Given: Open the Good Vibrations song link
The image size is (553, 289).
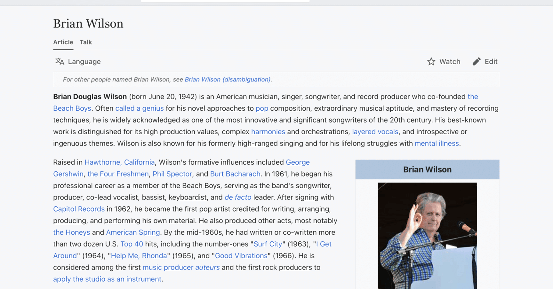Looking at the screenshot, I should point(241,256).
